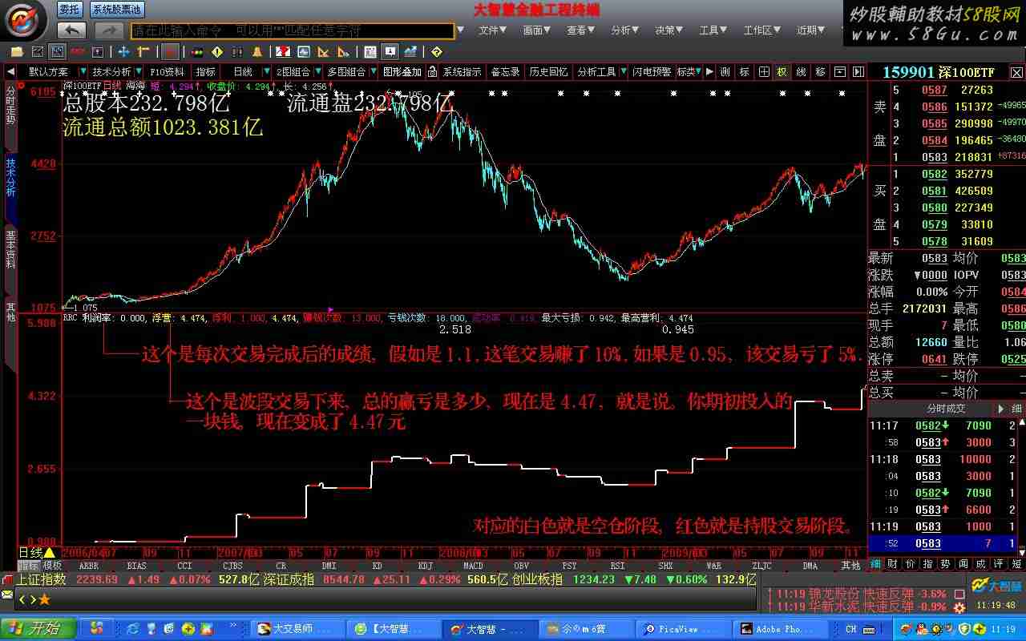Open the 分析工具 dropdown
The width and height of the screenshot is (1026, 641).
[x=624, y=71]
